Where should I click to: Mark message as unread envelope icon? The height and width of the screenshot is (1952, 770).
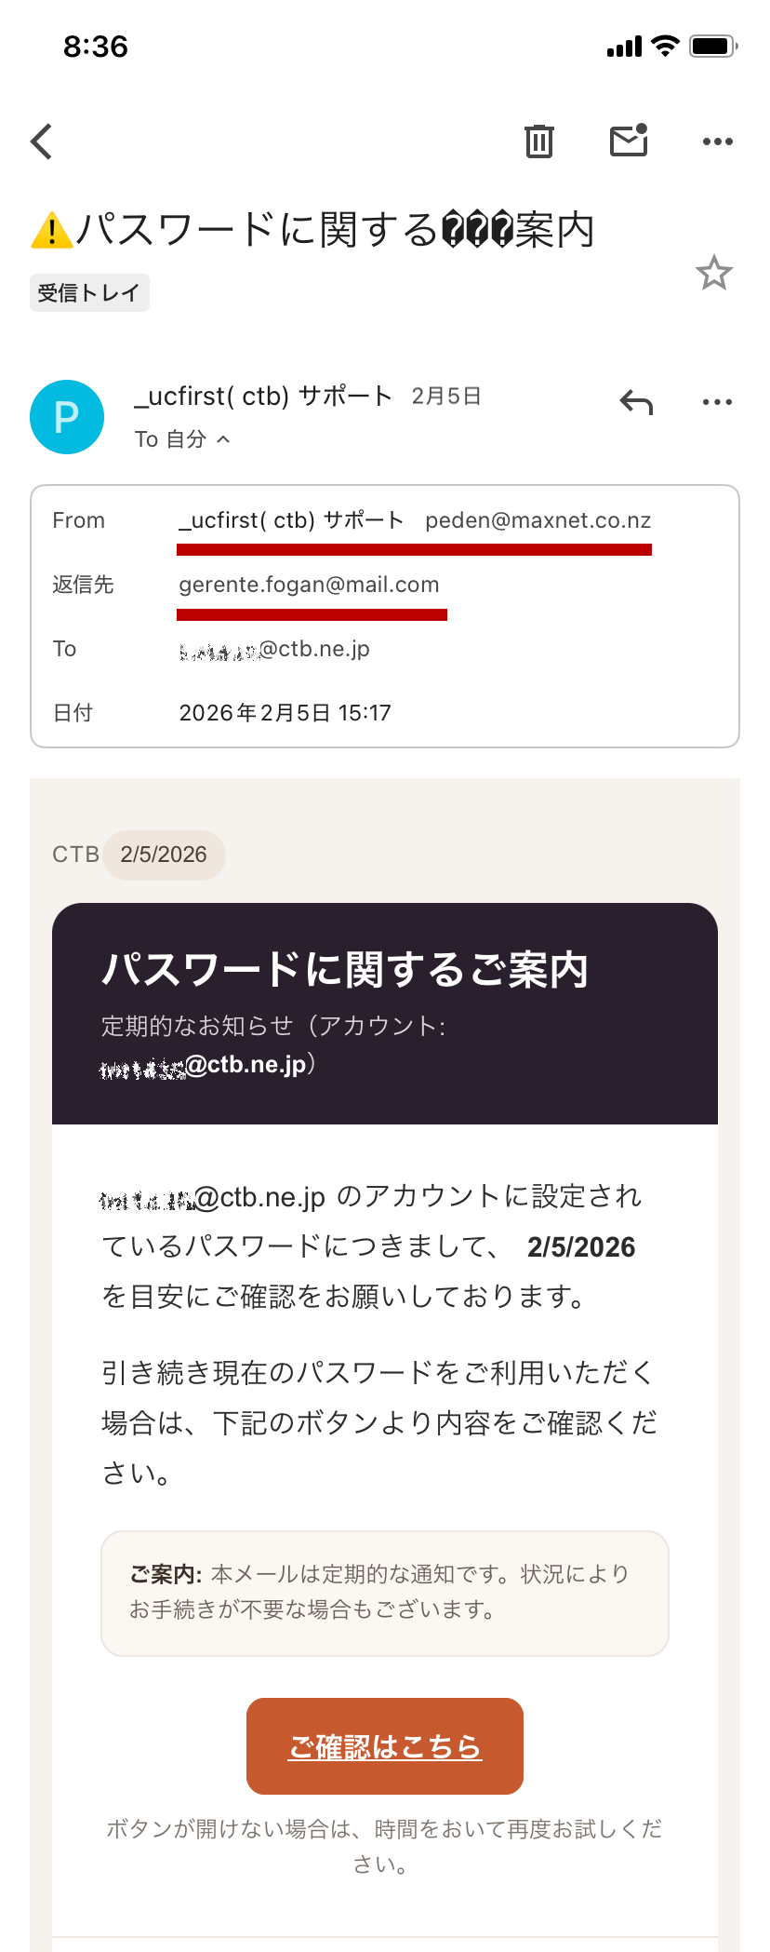pos(629,141)
